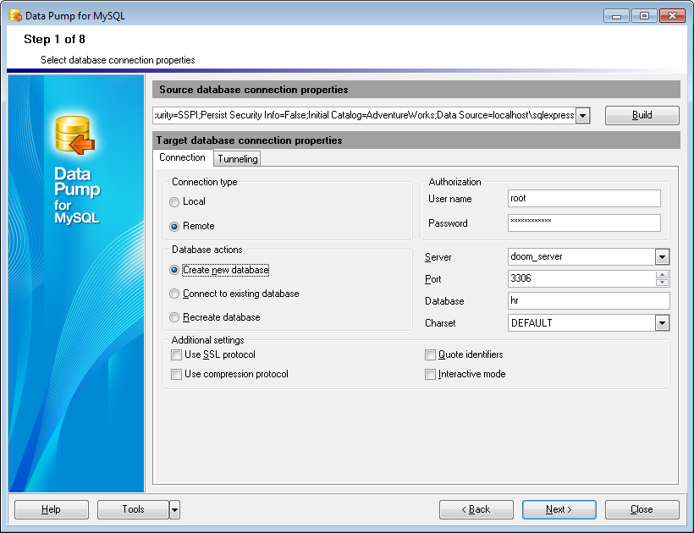Viewport: 694px width, 533px height.
Task: Click the Charset field showing DEFAULT
Action: (x=581, y=323)
